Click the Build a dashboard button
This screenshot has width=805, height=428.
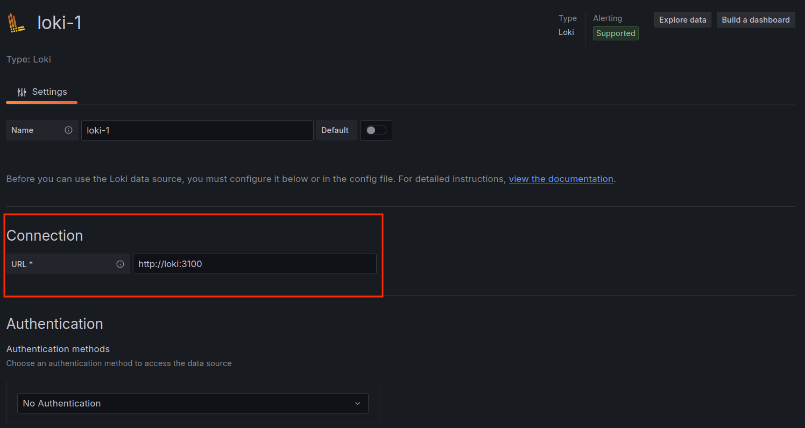[755, 20]
